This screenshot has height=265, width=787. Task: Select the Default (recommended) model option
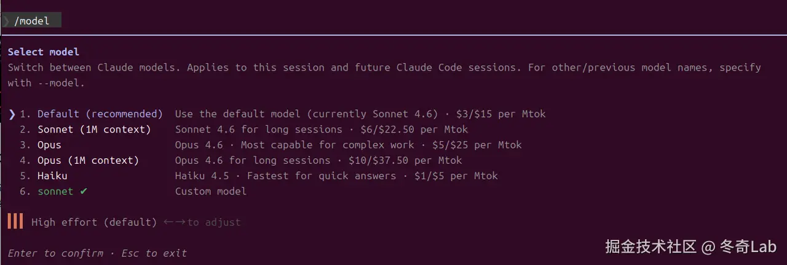(x=100, y=114)
